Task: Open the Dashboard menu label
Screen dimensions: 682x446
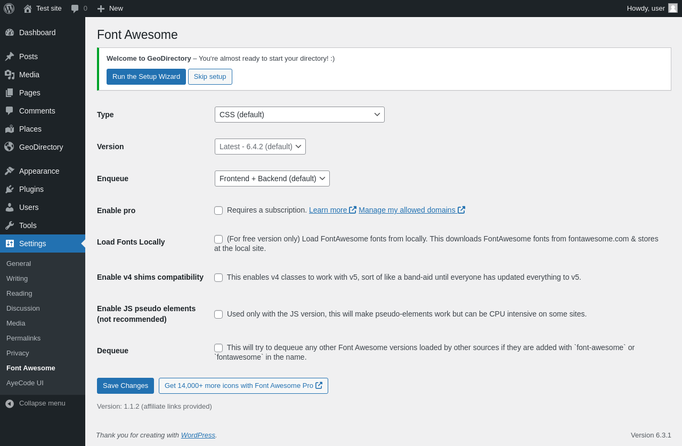Action: point(37,33)
